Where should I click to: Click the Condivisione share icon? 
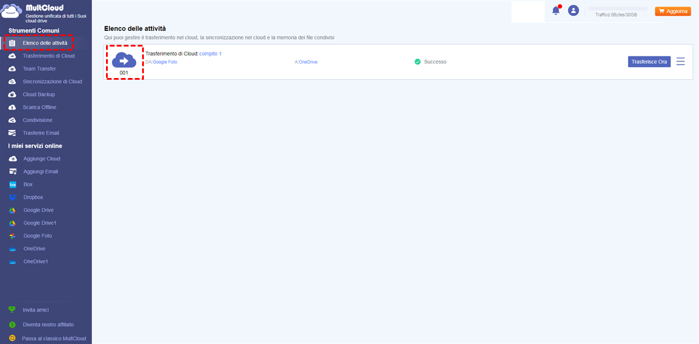pyautogui.click(x=12, y=120)
